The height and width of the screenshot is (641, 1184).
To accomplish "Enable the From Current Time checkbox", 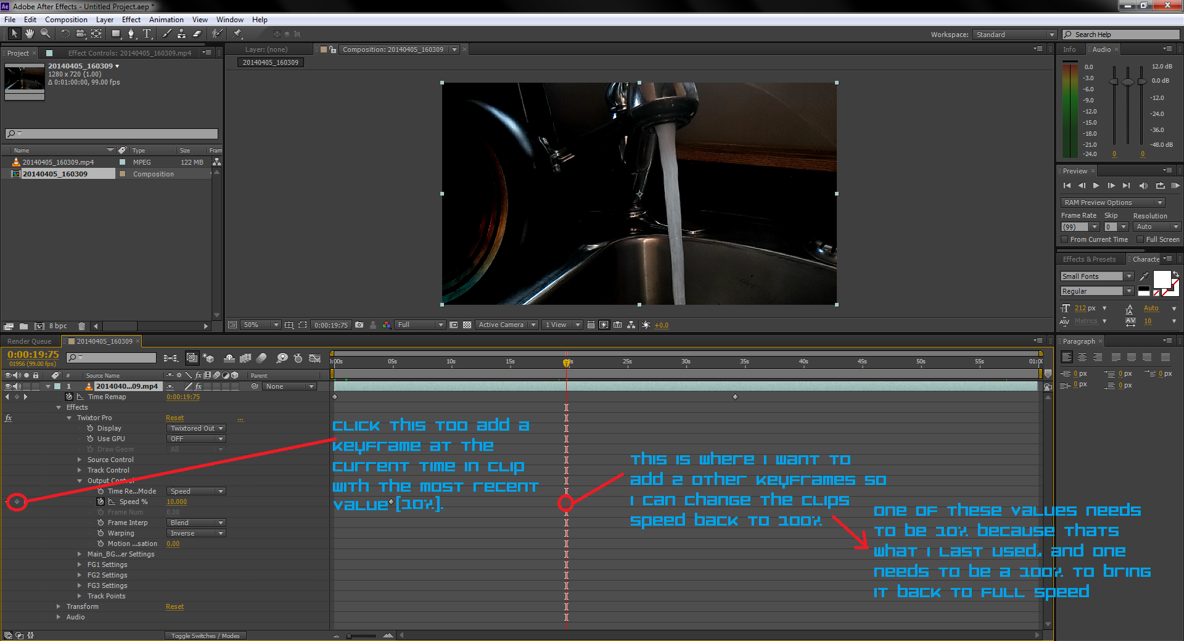I will (1065, 239).
